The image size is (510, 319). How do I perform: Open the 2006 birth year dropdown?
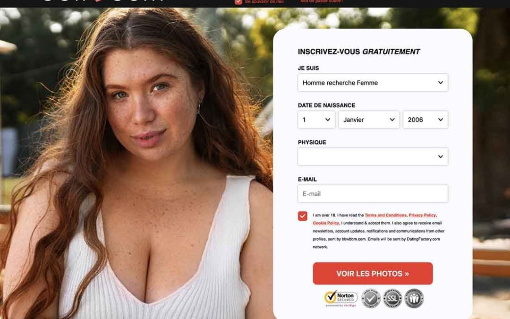click(425, 120)
